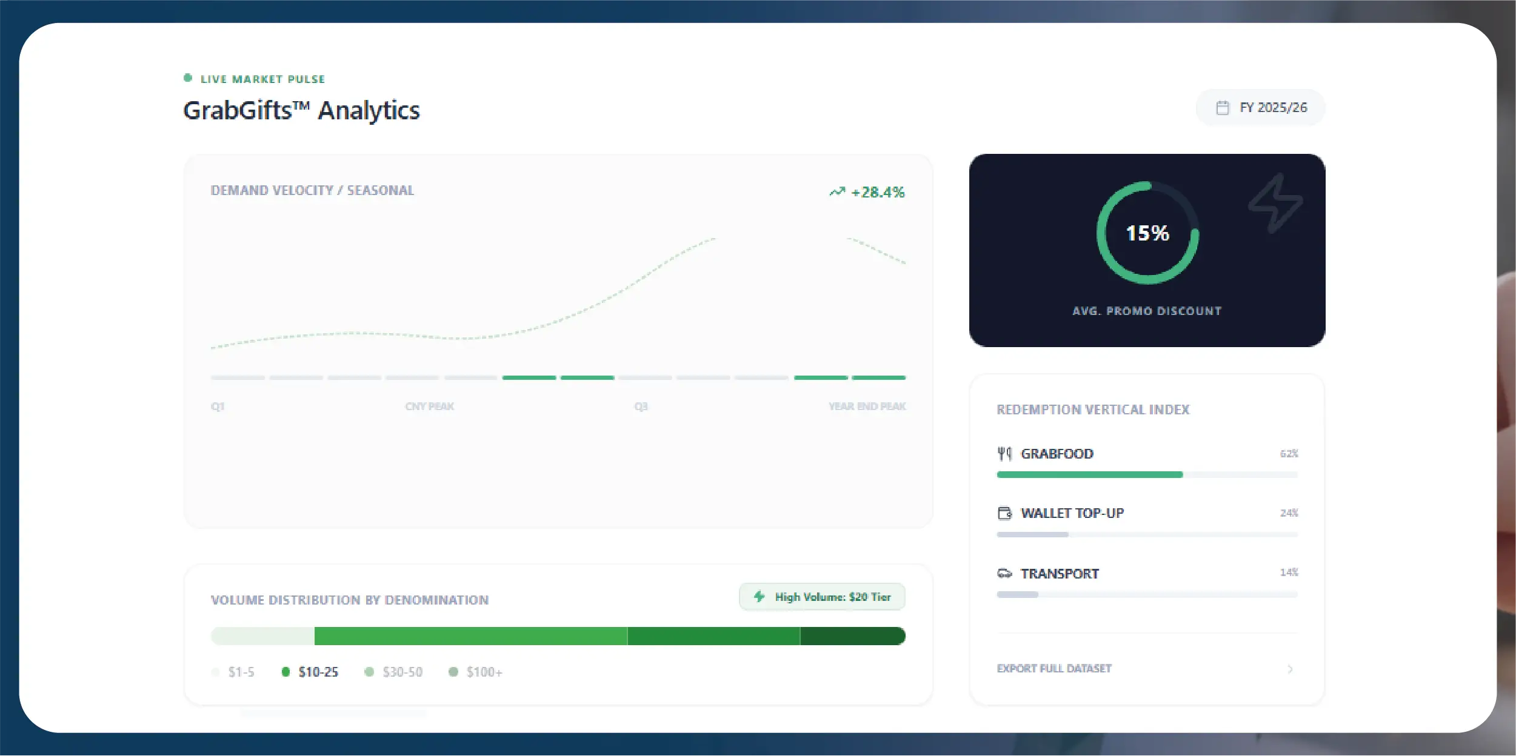Click the 15% promo discount ring
The width and height of the screenshot is (1516, 756).
tap(1147, 233)
